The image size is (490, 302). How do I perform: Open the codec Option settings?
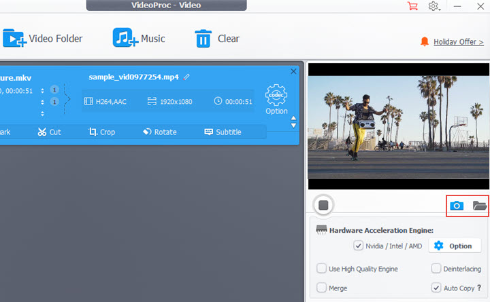point(276,99)
